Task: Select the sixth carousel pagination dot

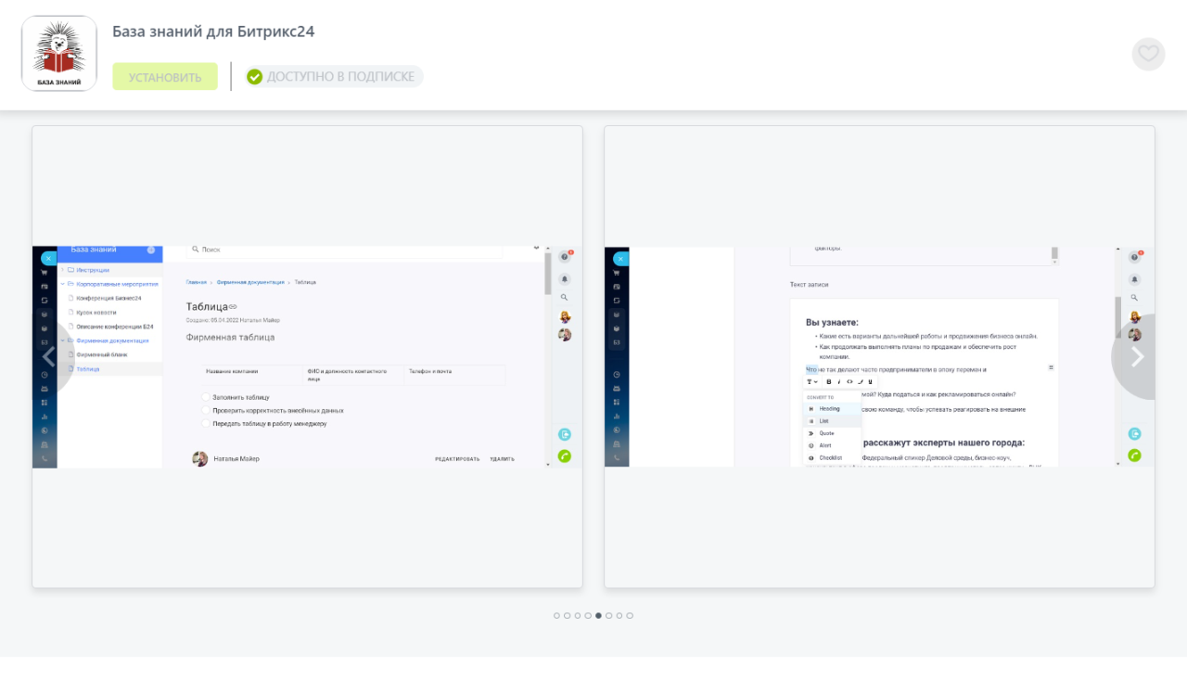Action: 609,616
